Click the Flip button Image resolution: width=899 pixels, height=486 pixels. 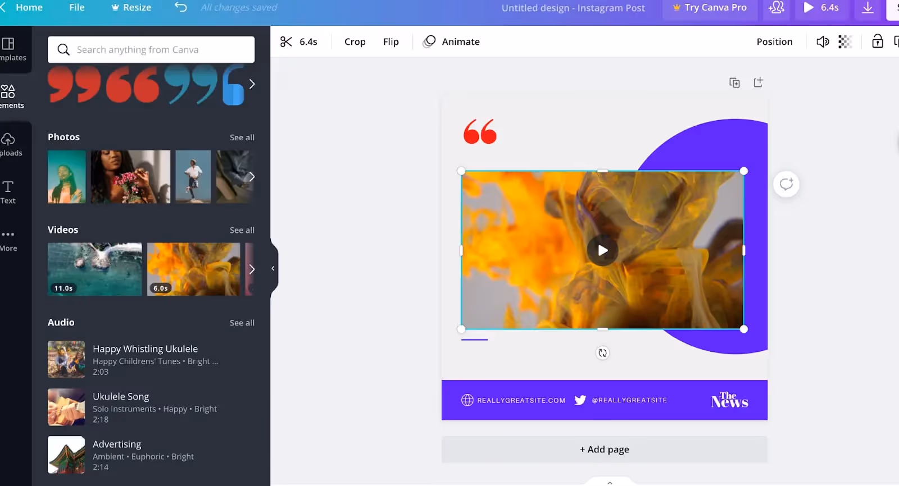point(391,42)
